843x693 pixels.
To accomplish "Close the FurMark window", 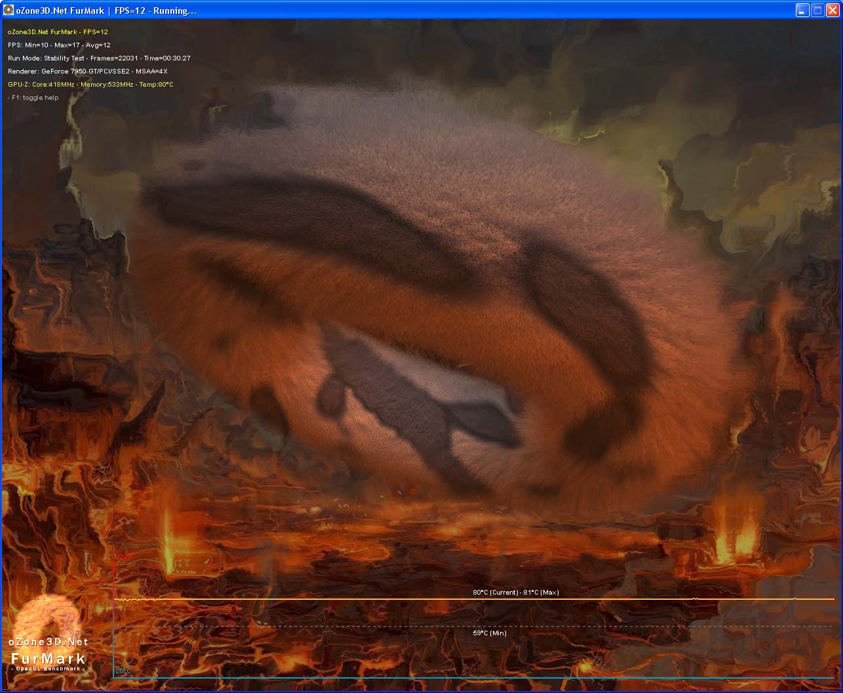I will pos(833,10).
